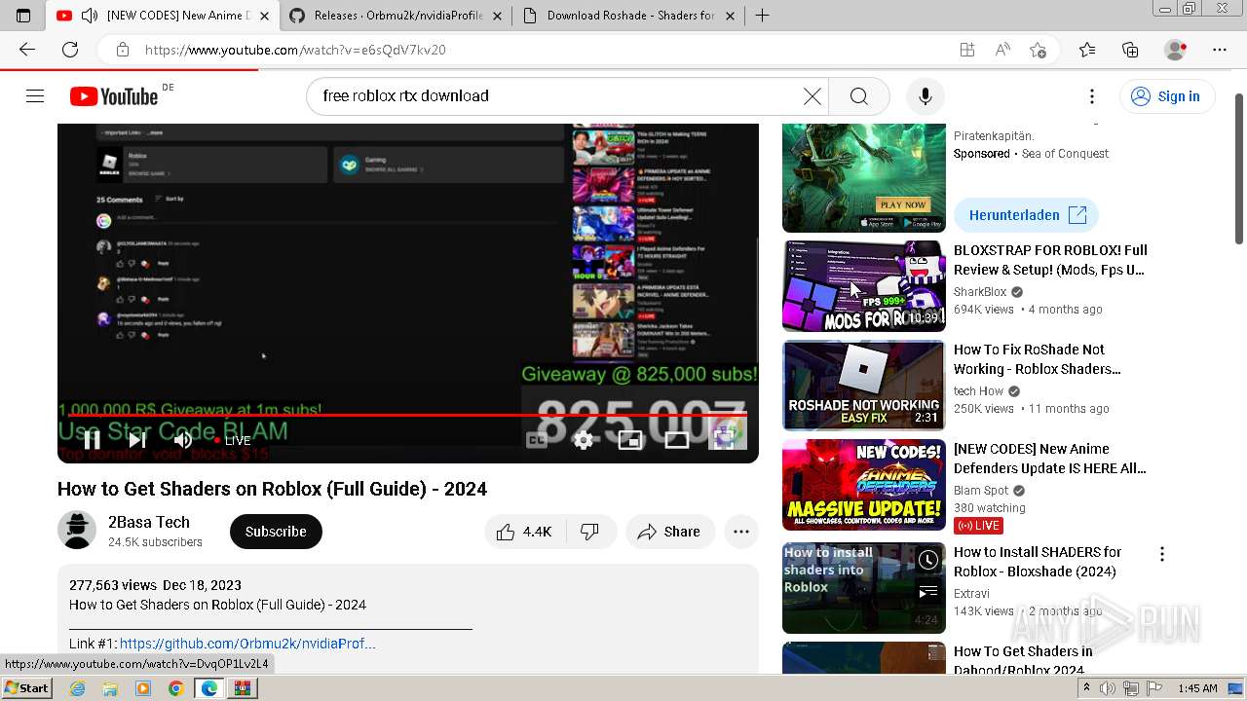Add the Bloxshade video to the queue
Image resolution: width=1247 pixels, height=701 pixels.
coord(927,591)
